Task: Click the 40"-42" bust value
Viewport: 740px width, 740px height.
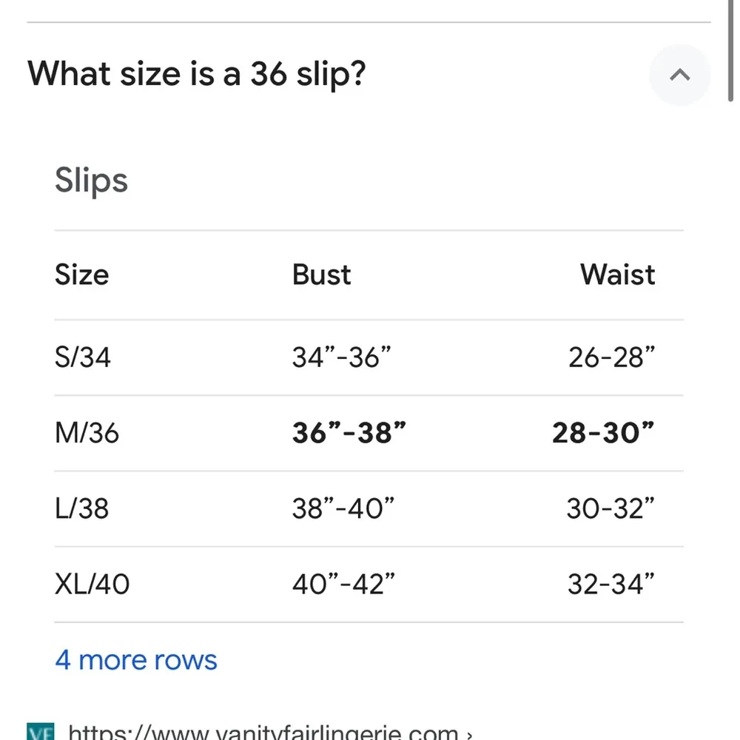Action: click(343, 585)
